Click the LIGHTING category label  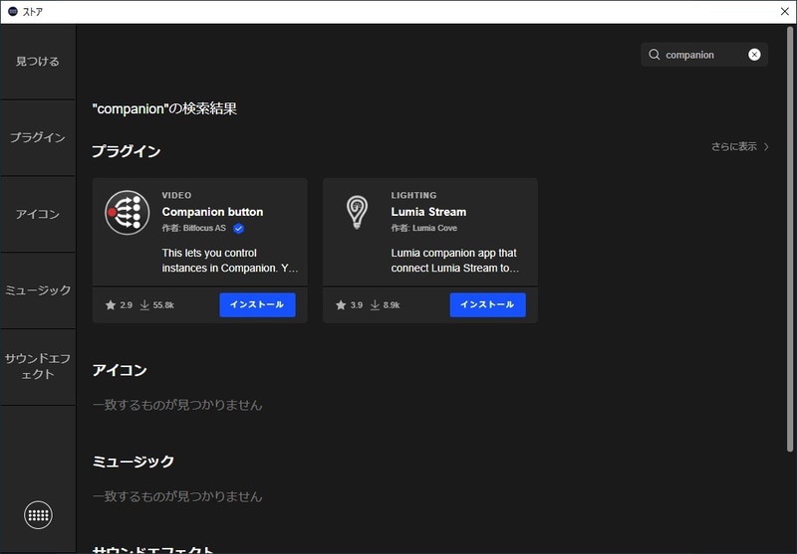click(413, 195)
